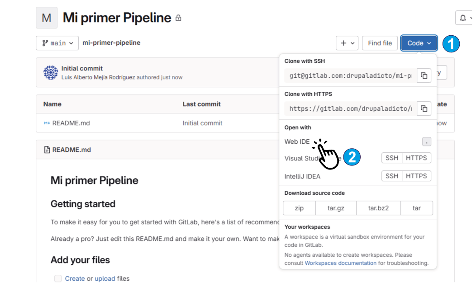This screenshot has width=476, height=287.
Task: Click the Web IDE keyboard shortcut badge
Action: pyautogui.click(x=426, y=142)
